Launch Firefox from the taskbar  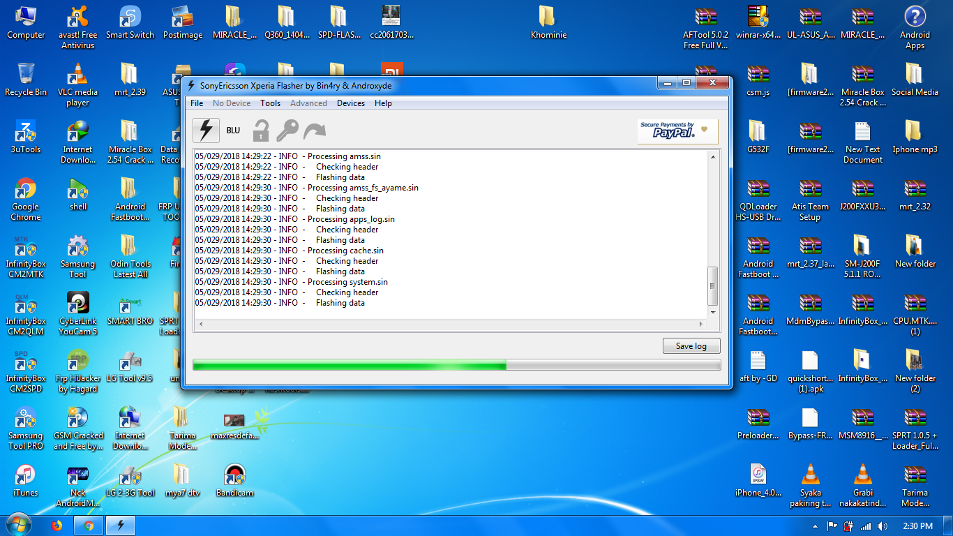coord(57,526)
